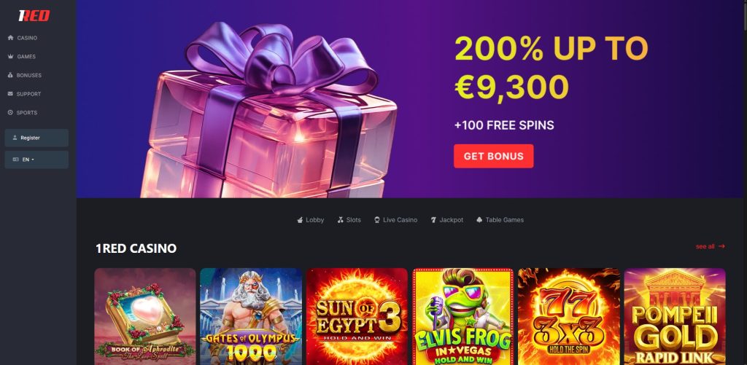
Task: Click the Casino home icon in sidebar
Action: point(10,38)
